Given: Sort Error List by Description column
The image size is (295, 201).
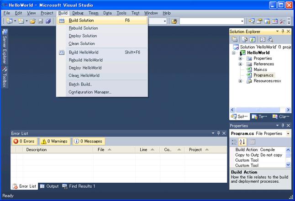Looking at the screenshot, I should (58, 150).
